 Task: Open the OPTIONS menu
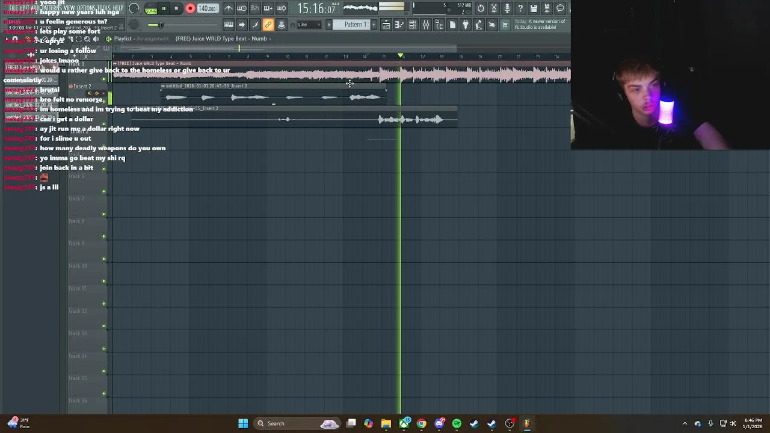pos(86,8)
